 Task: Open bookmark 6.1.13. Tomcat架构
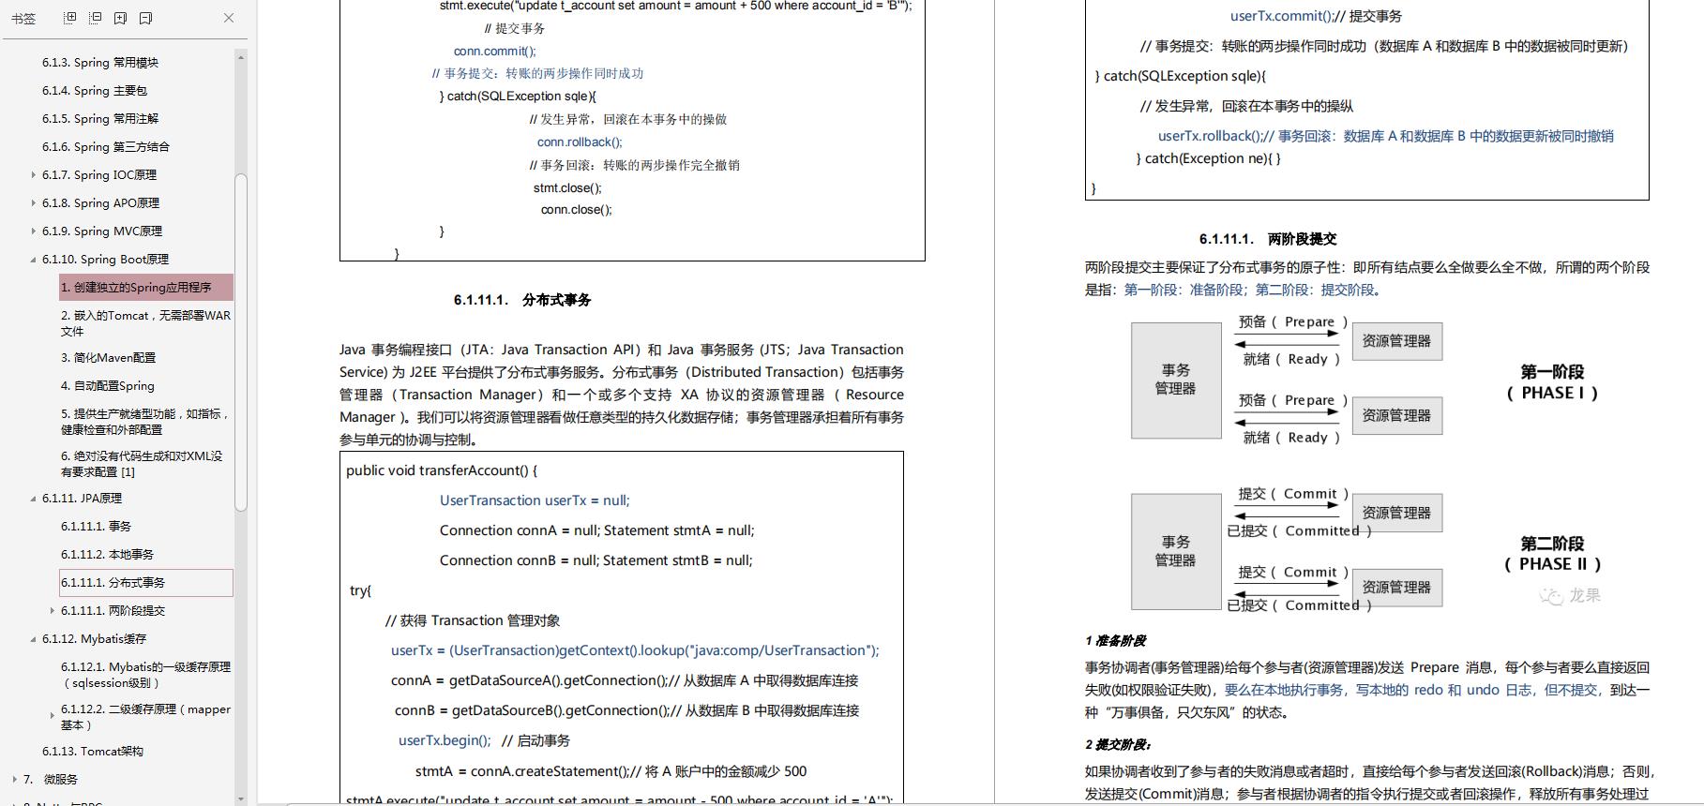coord(93,751)
